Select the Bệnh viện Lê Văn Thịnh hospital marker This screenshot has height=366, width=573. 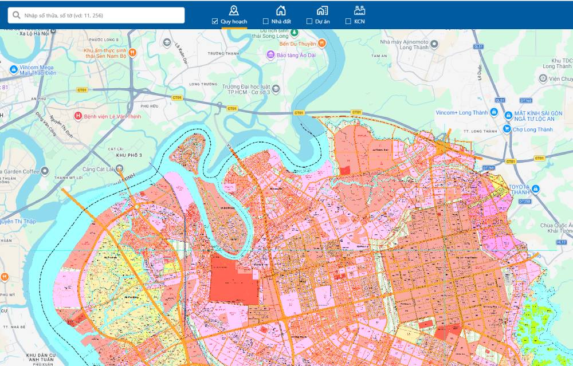click(x=77, y=116)
